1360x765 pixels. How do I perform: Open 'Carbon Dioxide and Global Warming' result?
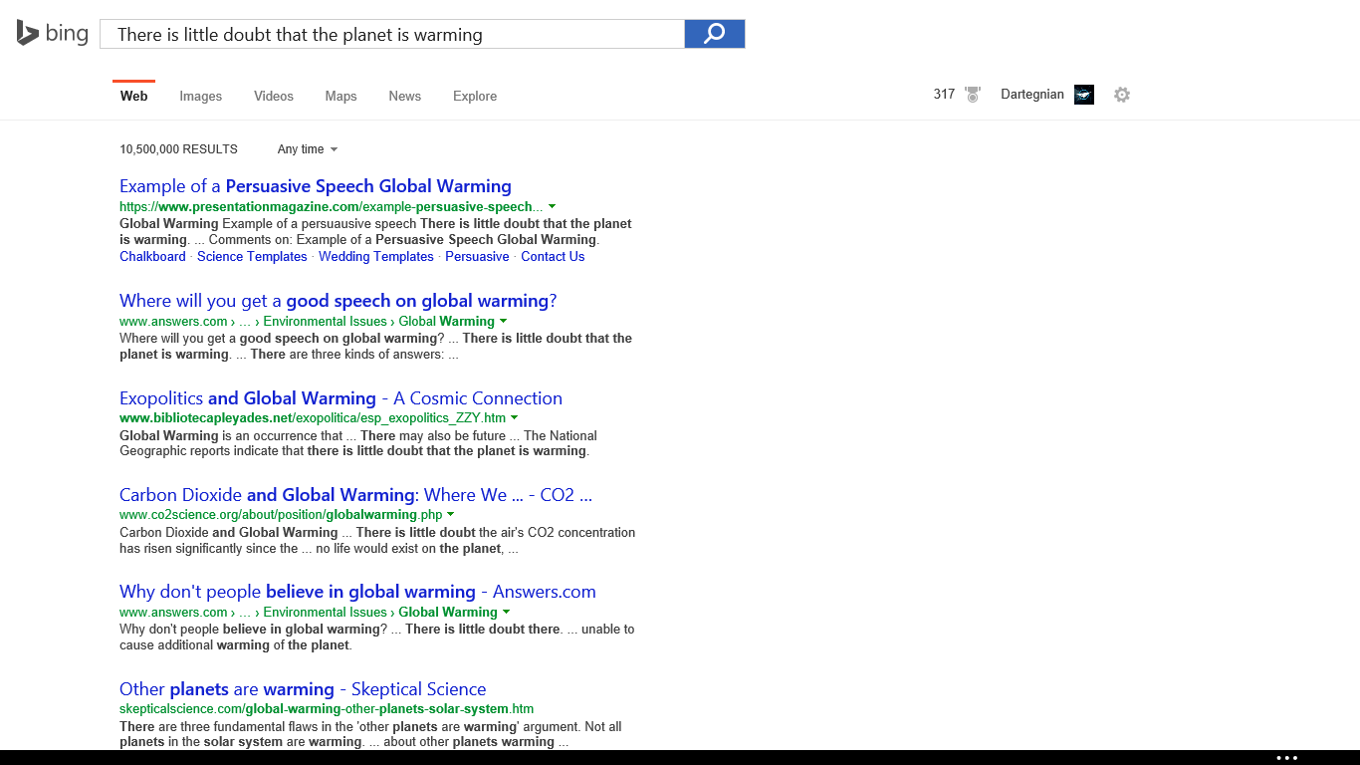[355, 495]
